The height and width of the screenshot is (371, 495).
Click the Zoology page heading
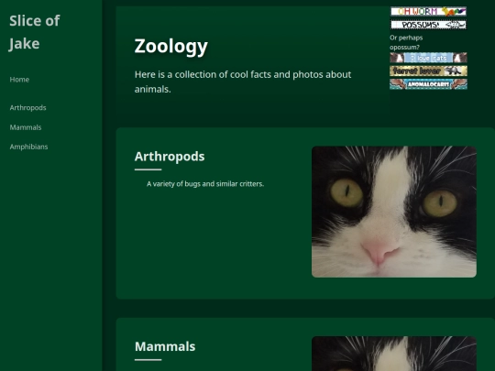pyautogui.click(x=171, y=47)
